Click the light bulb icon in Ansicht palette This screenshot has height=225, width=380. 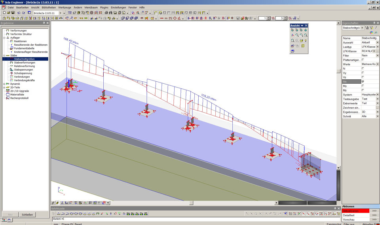click(306, 40)
